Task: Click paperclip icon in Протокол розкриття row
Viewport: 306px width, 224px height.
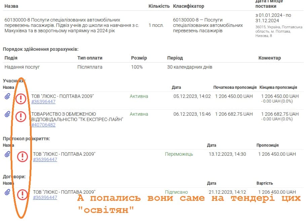Action: 7,154
